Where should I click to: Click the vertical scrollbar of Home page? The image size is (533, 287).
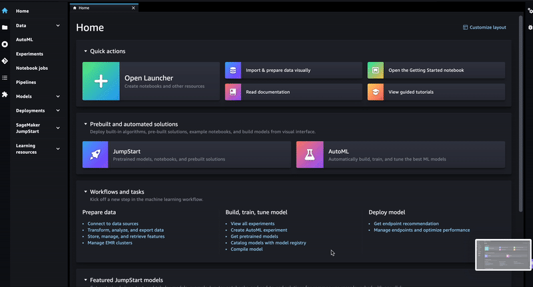tap(520, 114)
